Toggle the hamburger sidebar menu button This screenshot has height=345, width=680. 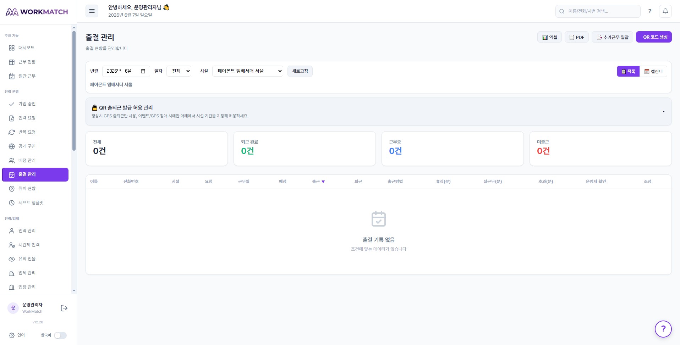pyautogui.click(x=92, y=11)
